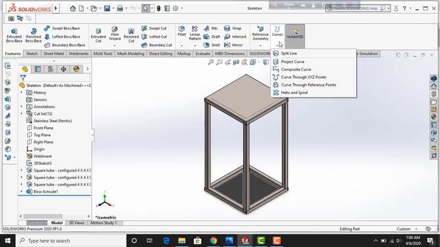Expand the Boss-Extrude1 feature node

[21, 191]
